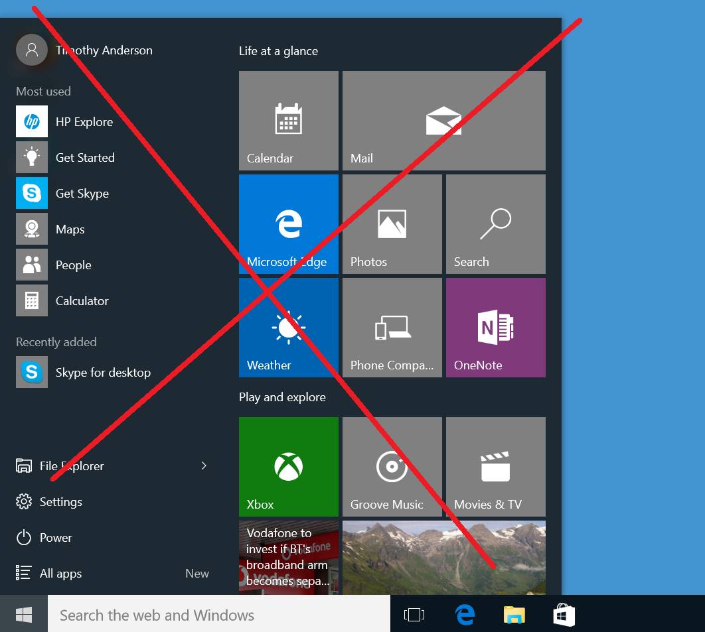Click the People app icon
The height and width of the screenshot is (632, 705).
click(32, 265)
